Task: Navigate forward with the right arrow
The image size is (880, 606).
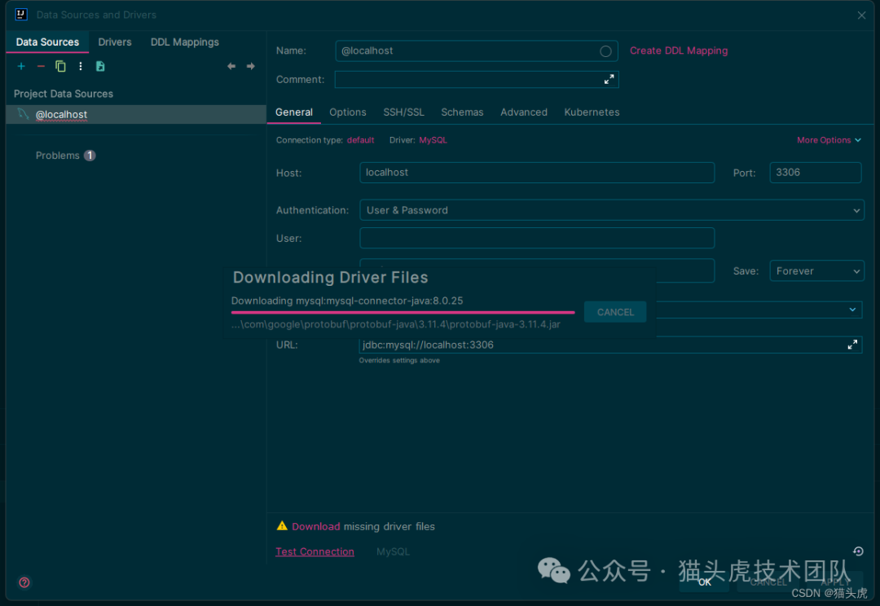Action: tap(251, 66)
